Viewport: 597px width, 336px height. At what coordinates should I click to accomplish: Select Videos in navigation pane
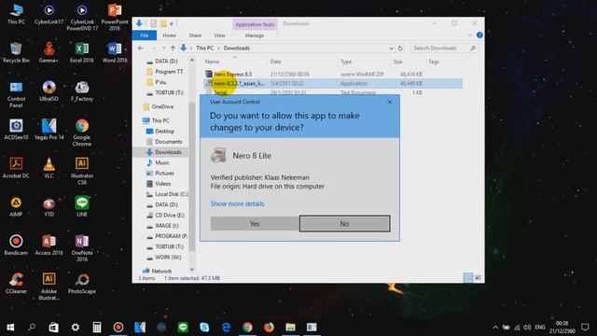tap(163, 184)
